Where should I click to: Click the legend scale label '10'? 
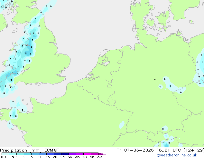40,157
